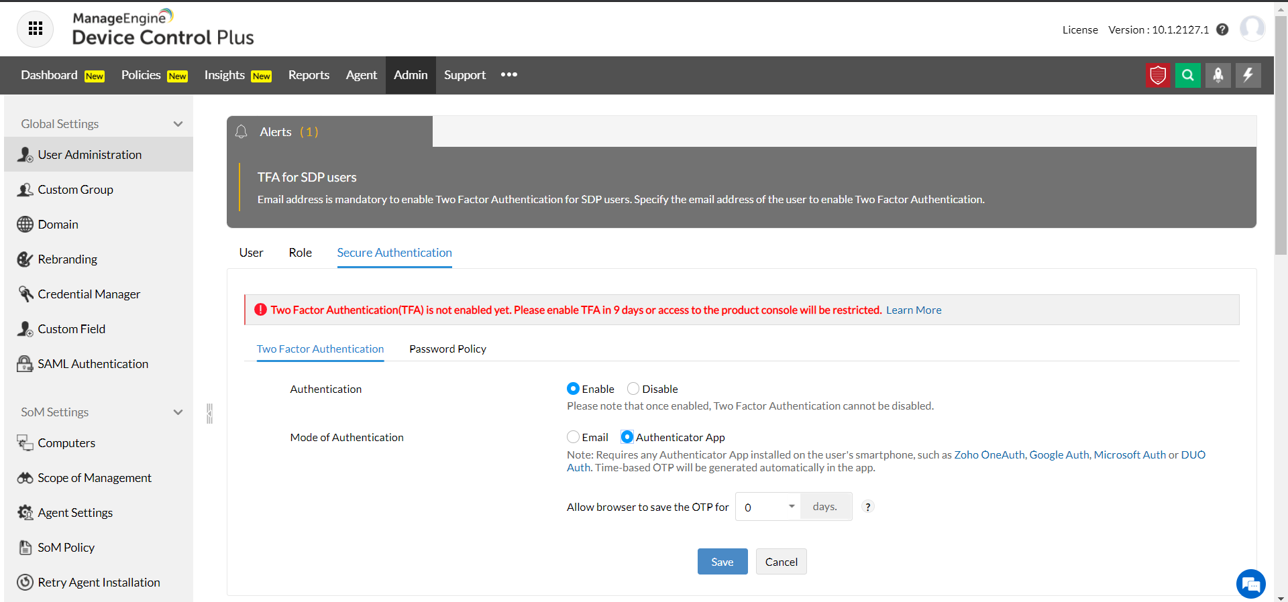Click the Scope of Management binoculars icon

click(x=25, y=478)
